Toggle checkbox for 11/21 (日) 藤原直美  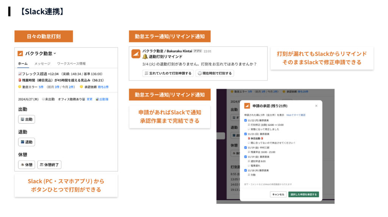coord(246,134)
